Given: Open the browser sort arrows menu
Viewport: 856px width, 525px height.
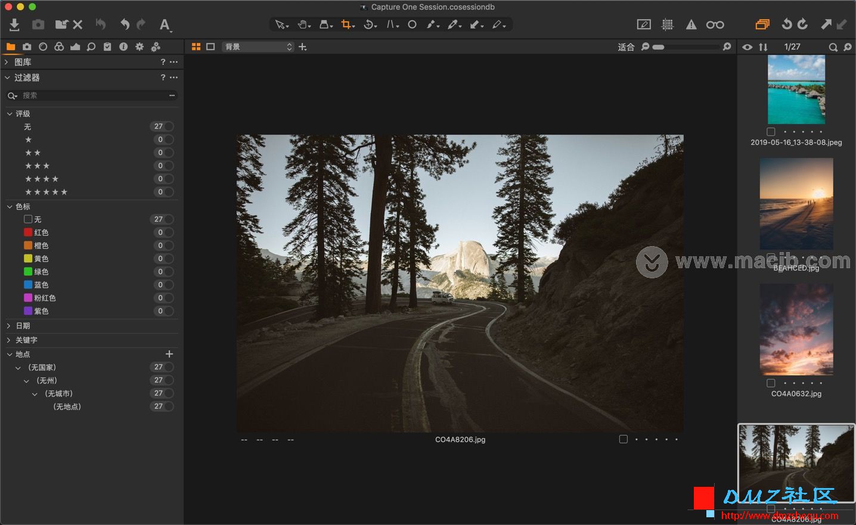Looking at the screenshot, I should (763, 46).
